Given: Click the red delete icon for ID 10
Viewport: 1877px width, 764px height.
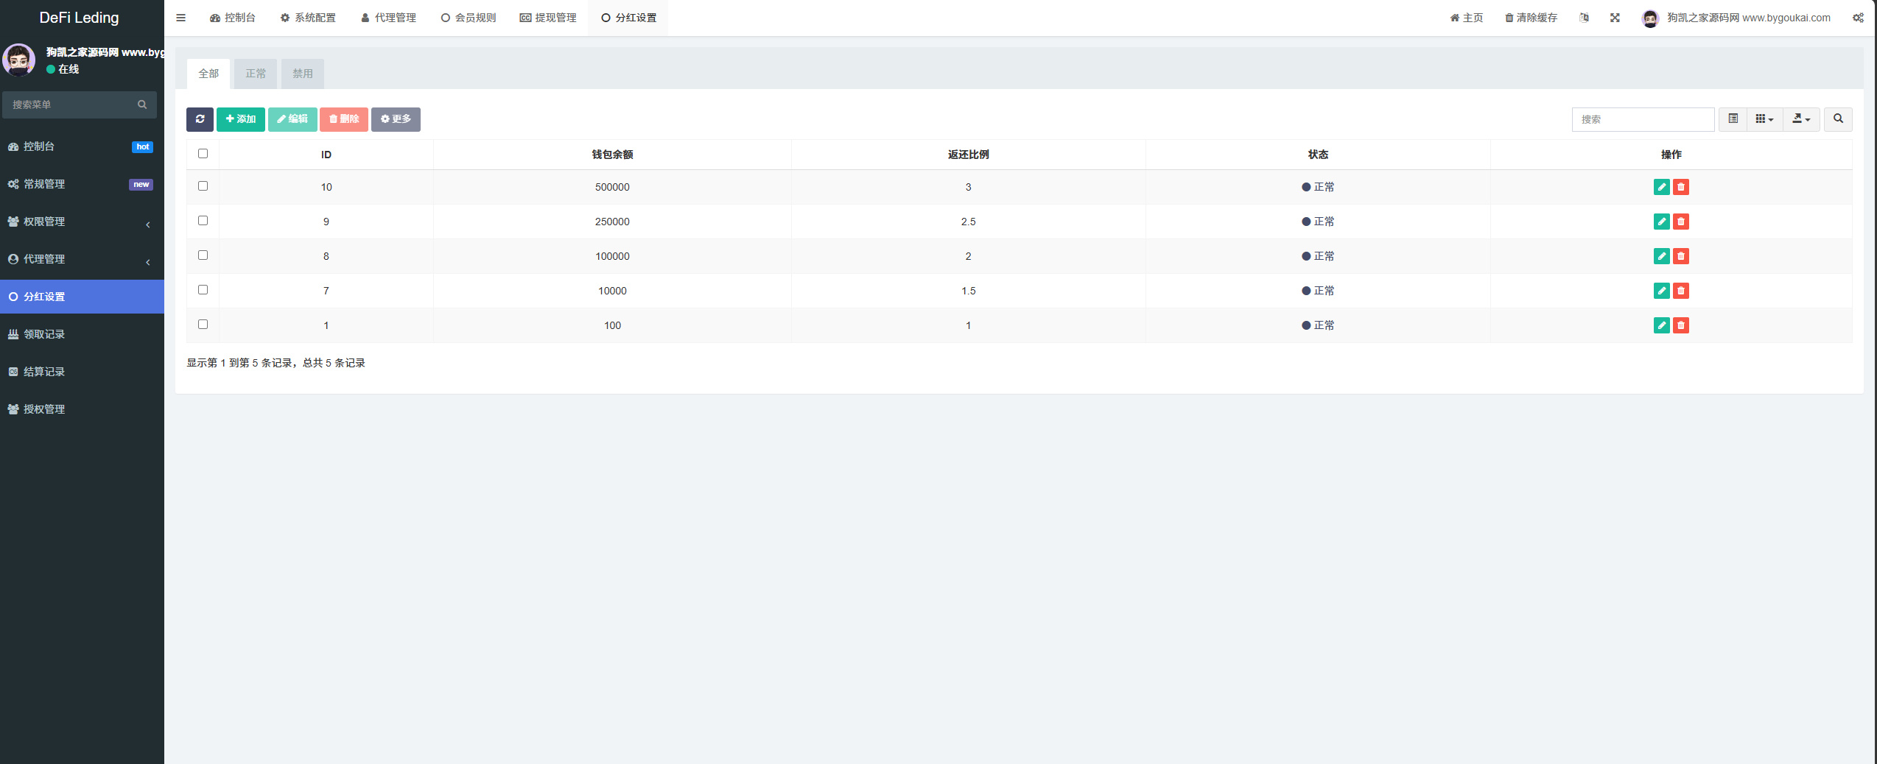Looking at the screenshot, I should point(1681,187).
